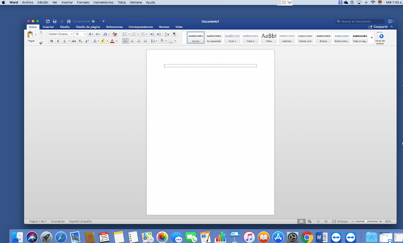The image size is (403, 243).
Task: Clear formatting with the eraser icon
Action: (x=115, y=34)
